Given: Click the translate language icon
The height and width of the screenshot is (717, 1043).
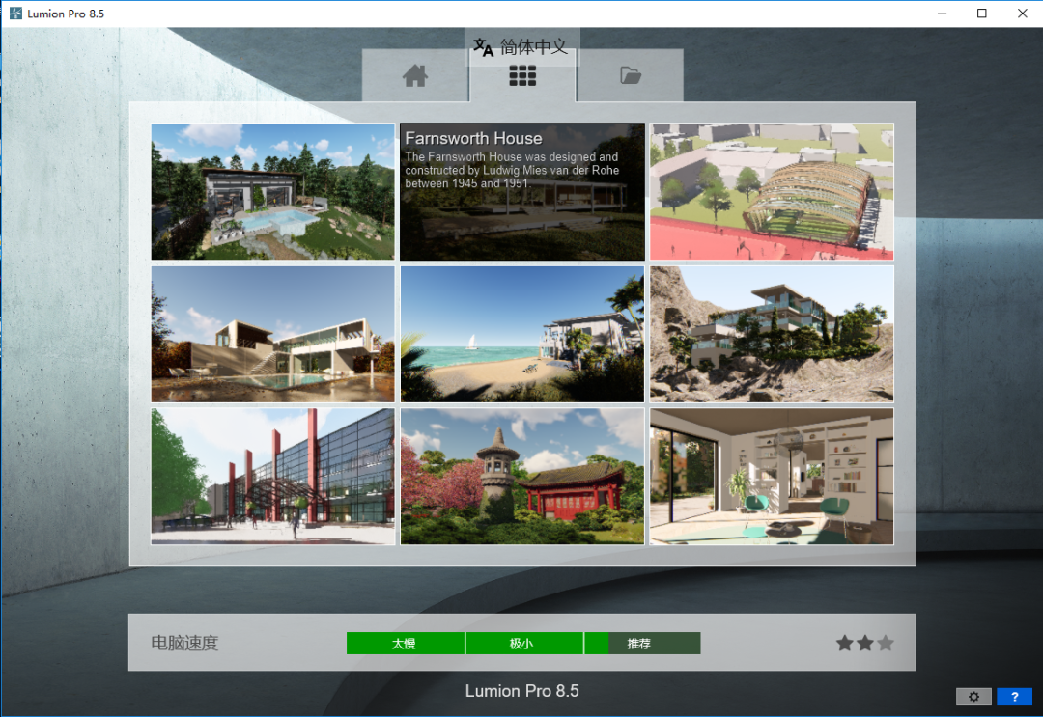Looking at the screenshot, I should coord(483,47).
